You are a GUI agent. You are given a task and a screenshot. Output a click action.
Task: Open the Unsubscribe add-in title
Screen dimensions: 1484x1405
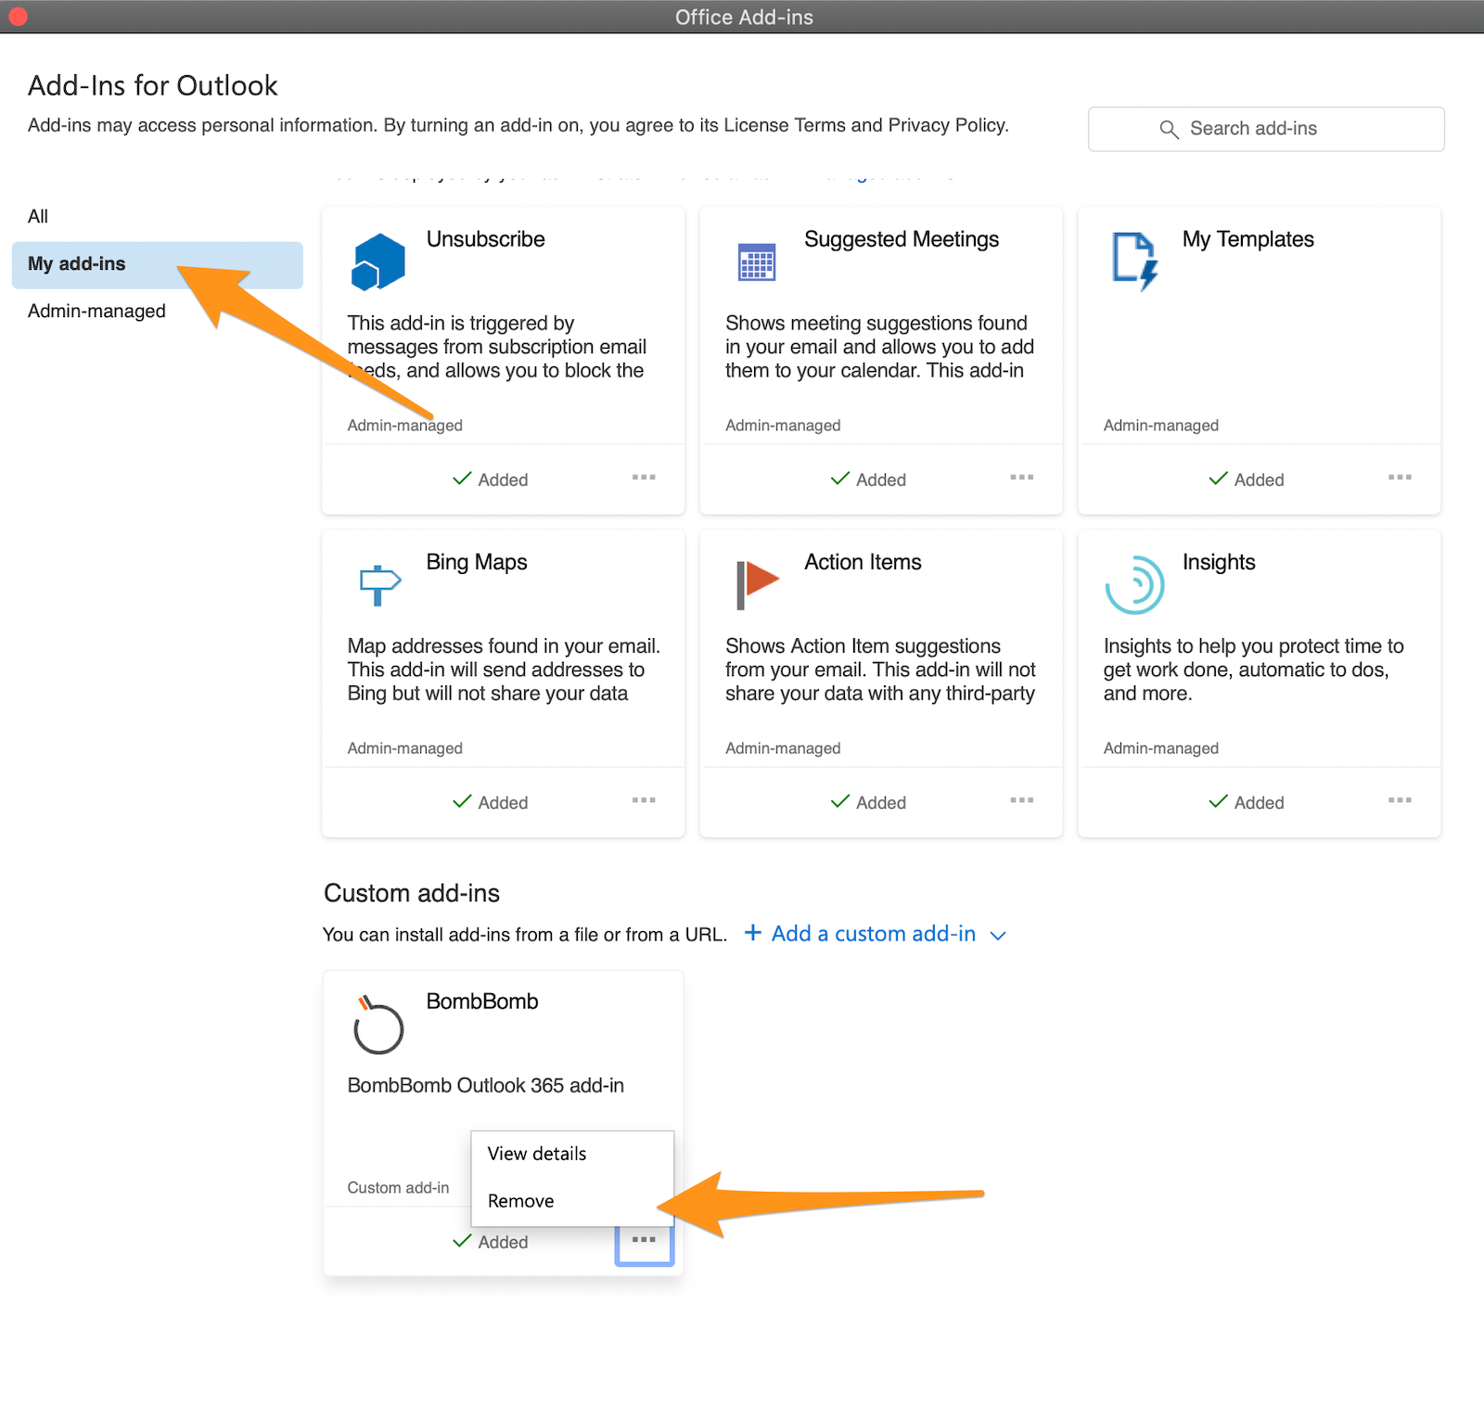click(x=486, y=239)
